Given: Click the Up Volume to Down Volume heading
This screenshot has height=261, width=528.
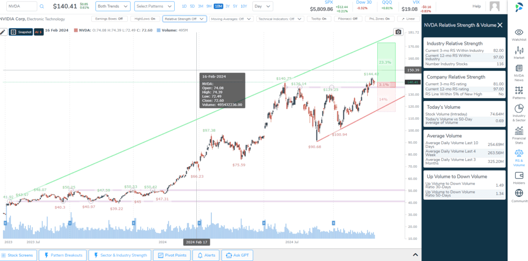Looking at the screenshot, I should coord(456,176).
